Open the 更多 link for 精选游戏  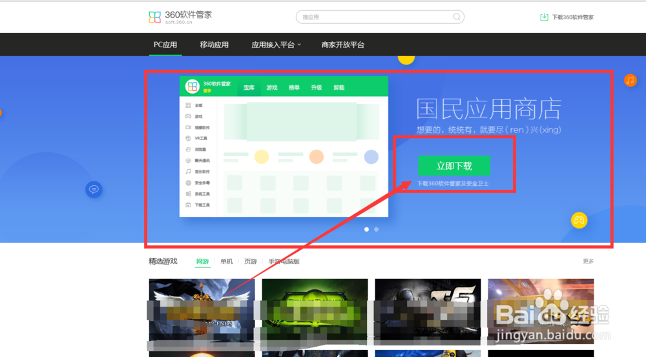coord(589,261)
